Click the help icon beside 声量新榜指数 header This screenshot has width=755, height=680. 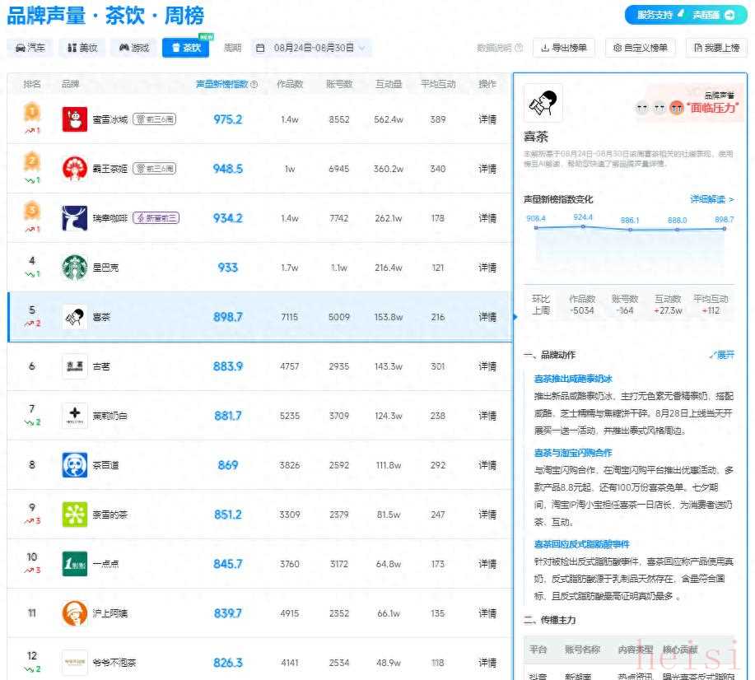pos(254,84)
